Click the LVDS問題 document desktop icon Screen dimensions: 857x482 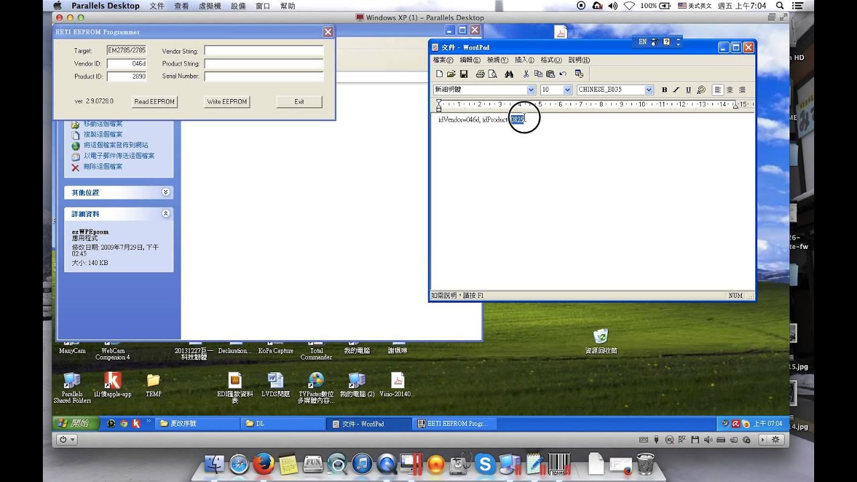(x=276, y=384)
